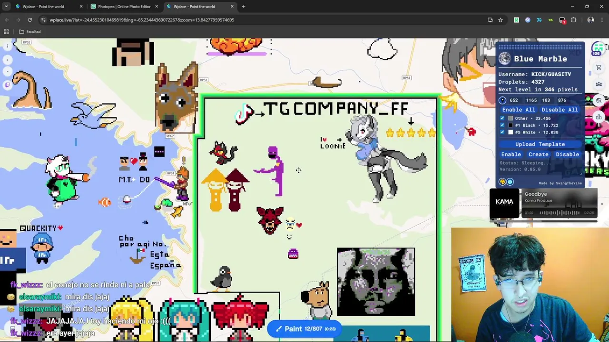Open the purple magnifier extension icon
This screenshot has height=342, width=609.
click(528, 20)
